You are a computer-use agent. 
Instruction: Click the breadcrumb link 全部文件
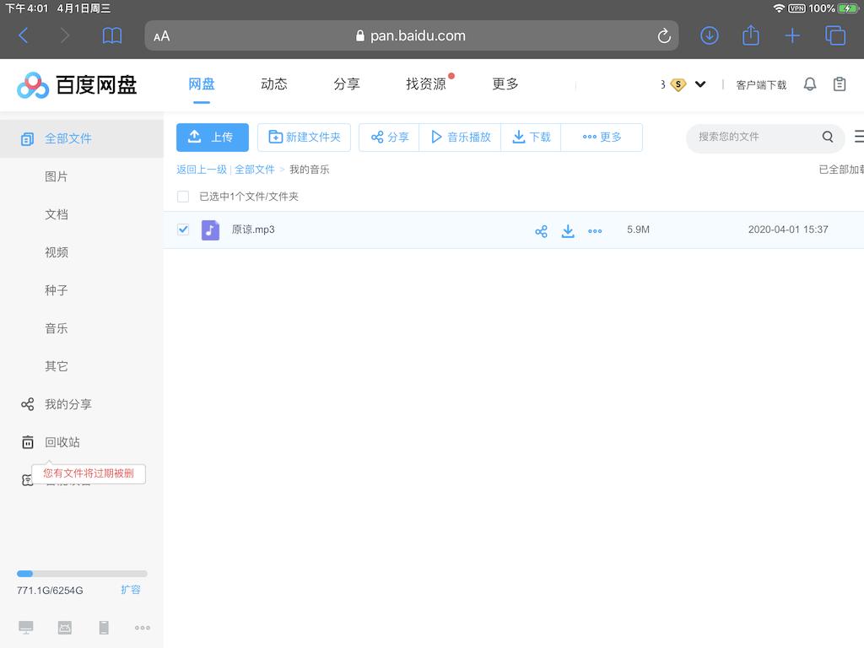[256, 169]
